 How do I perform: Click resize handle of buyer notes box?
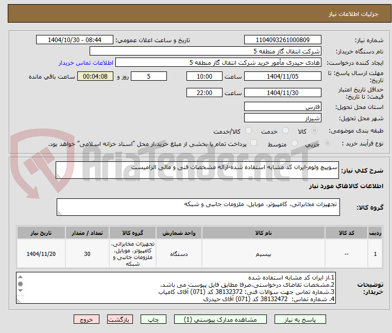pyautogui.click(x=19, y=301)
